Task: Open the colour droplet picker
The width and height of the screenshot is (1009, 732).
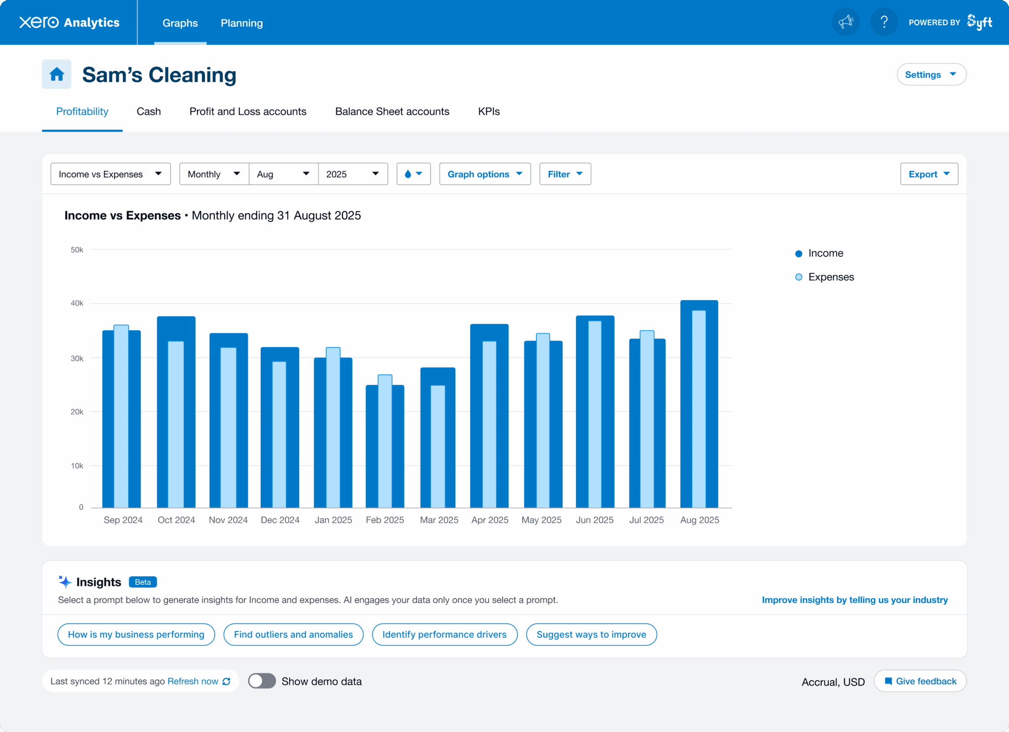Action: (x=413, y=174)
